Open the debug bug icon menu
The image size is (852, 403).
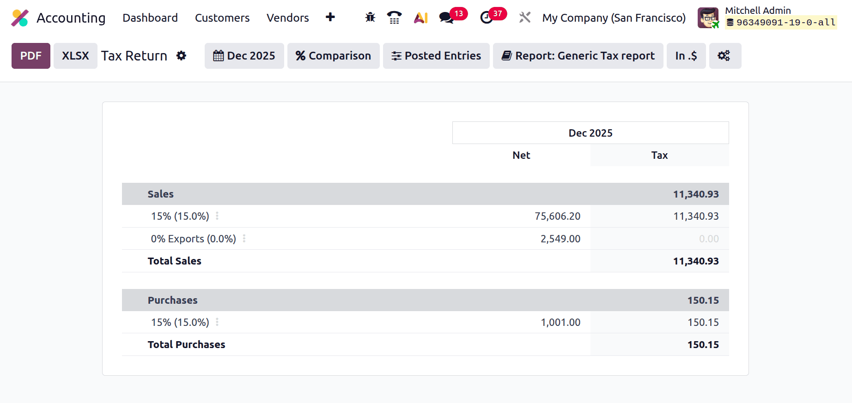[x=370, y=18]
